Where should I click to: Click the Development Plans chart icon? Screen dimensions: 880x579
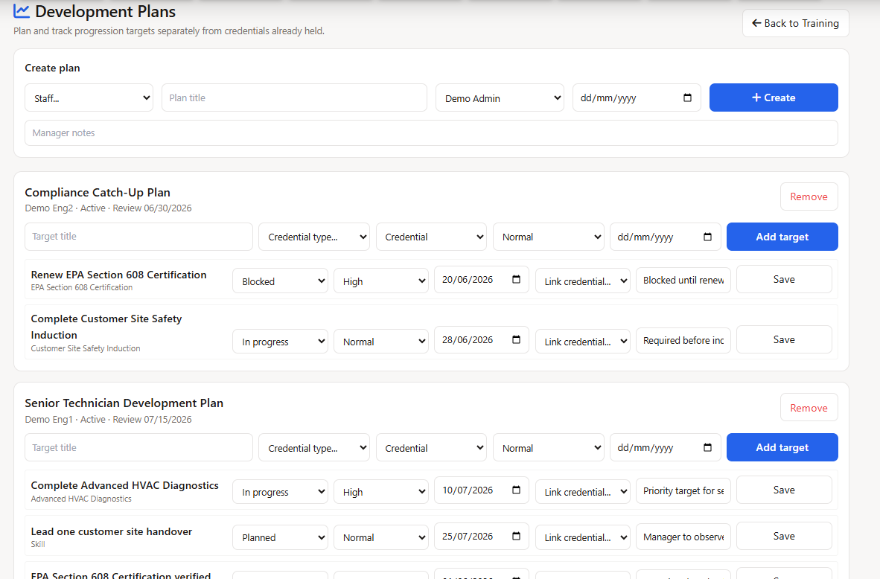point(22,11)
